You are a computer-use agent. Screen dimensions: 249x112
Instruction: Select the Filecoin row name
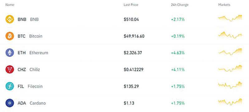click(x=30, y=86)
